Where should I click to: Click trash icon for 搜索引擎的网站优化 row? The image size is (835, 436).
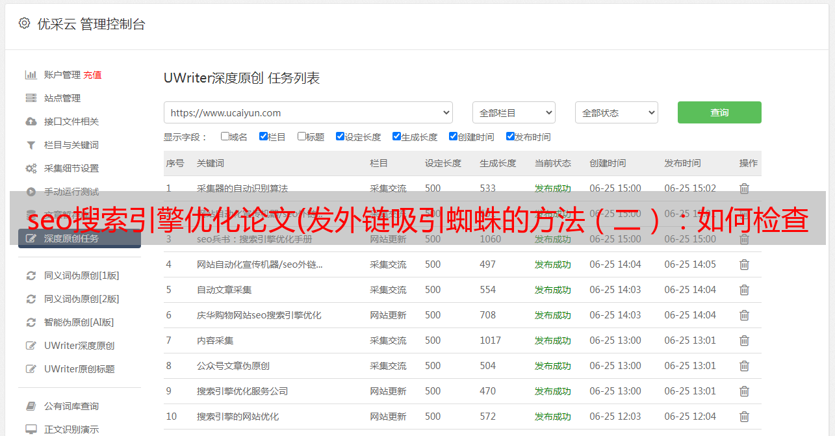744,417
